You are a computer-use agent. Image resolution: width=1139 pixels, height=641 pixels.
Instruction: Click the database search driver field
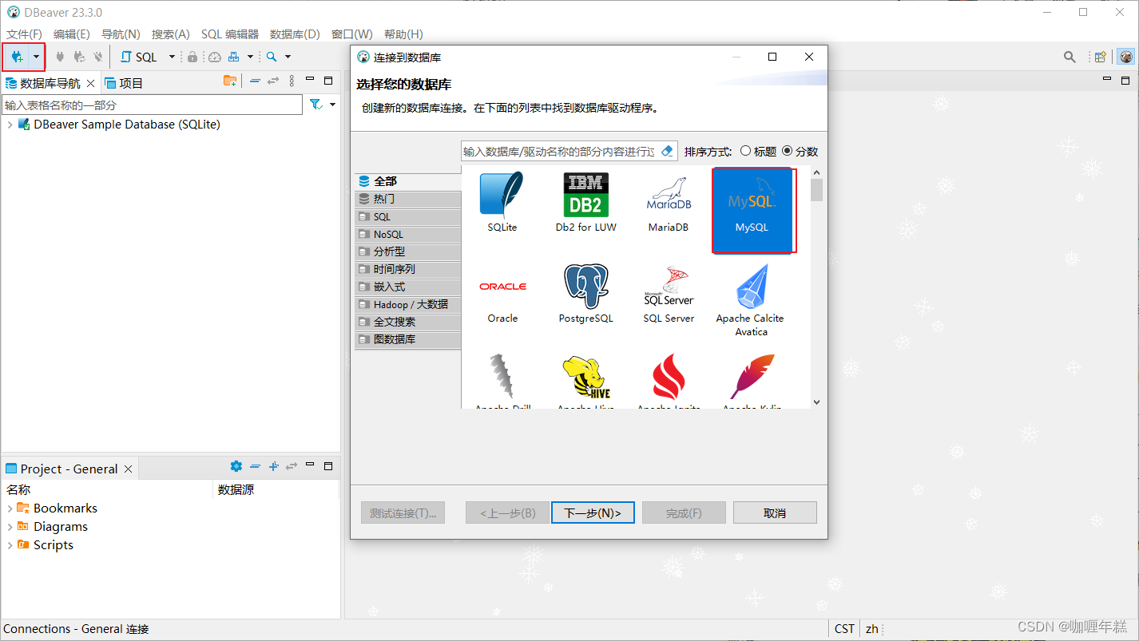tap(559, 151)
